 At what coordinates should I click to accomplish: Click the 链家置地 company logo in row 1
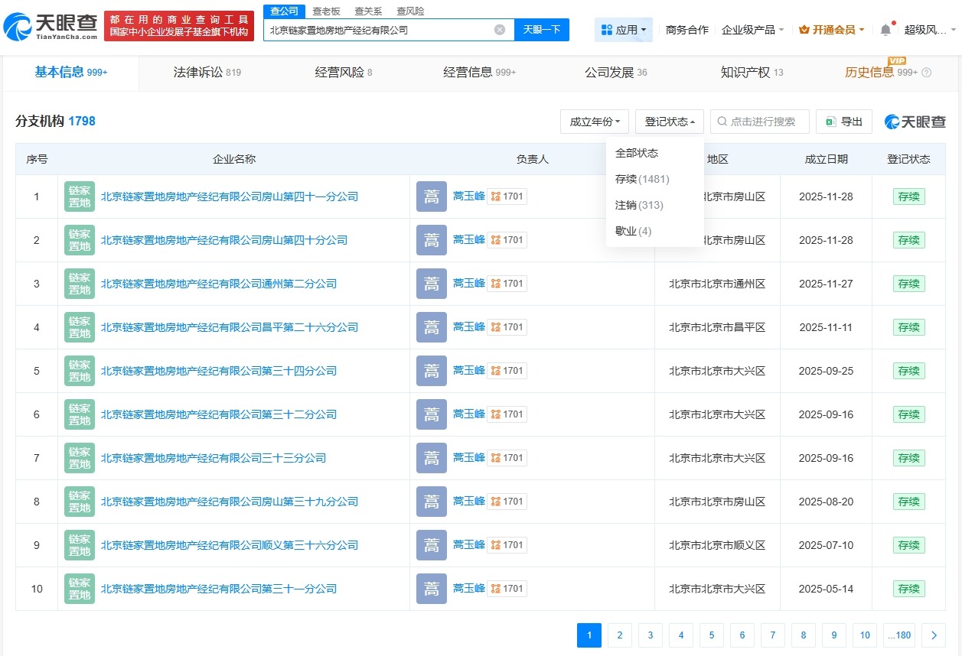click(79, 196)
